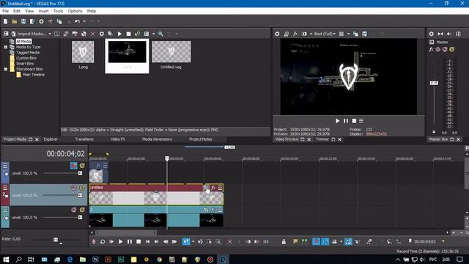Open the Undo history dropdown arrow
This screenshot has height=264, width=469.
pyautogui.click(x=84, y=21)
